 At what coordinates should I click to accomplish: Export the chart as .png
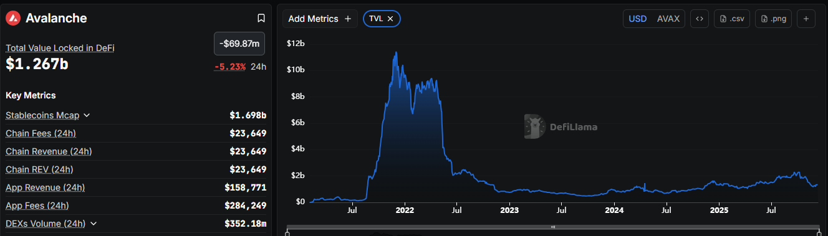pyautogui.click(x=773, y=19)
